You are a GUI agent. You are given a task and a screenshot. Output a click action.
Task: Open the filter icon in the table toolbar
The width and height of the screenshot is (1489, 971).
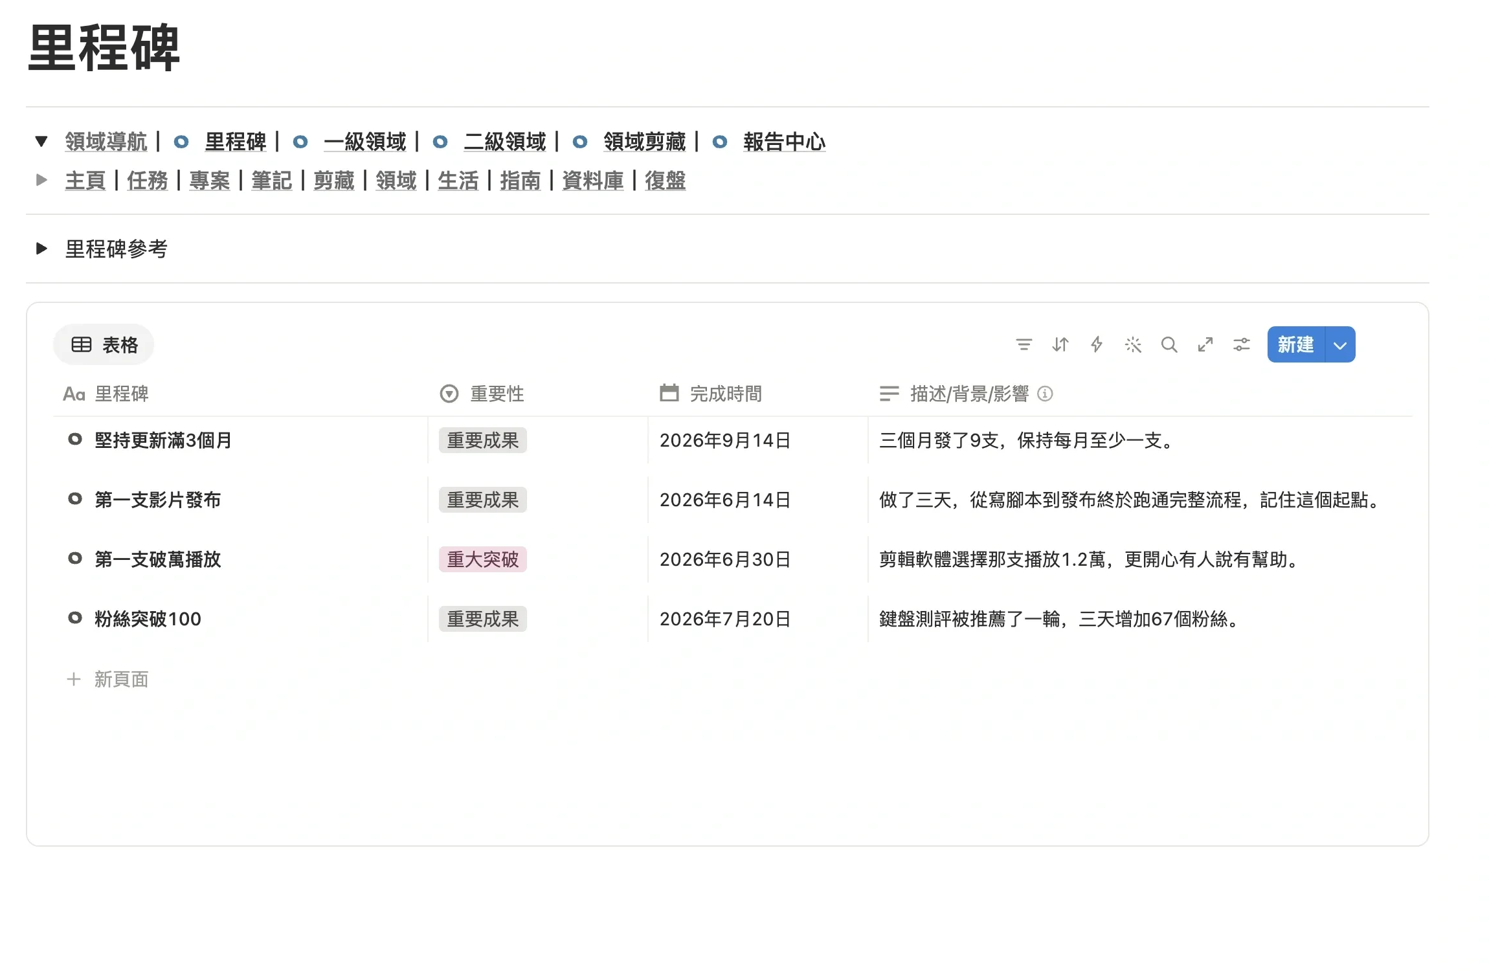(x=1024, y=344)
